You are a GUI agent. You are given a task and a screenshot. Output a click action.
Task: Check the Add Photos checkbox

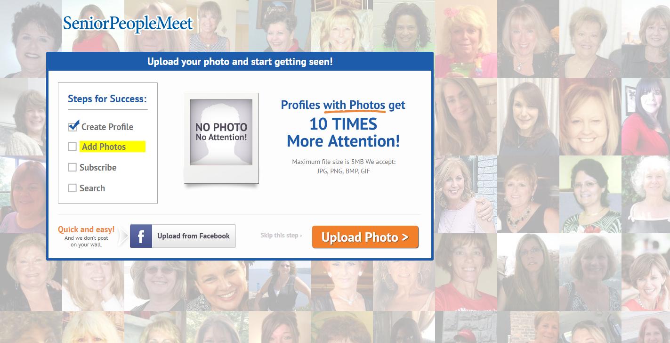[72, 147]
